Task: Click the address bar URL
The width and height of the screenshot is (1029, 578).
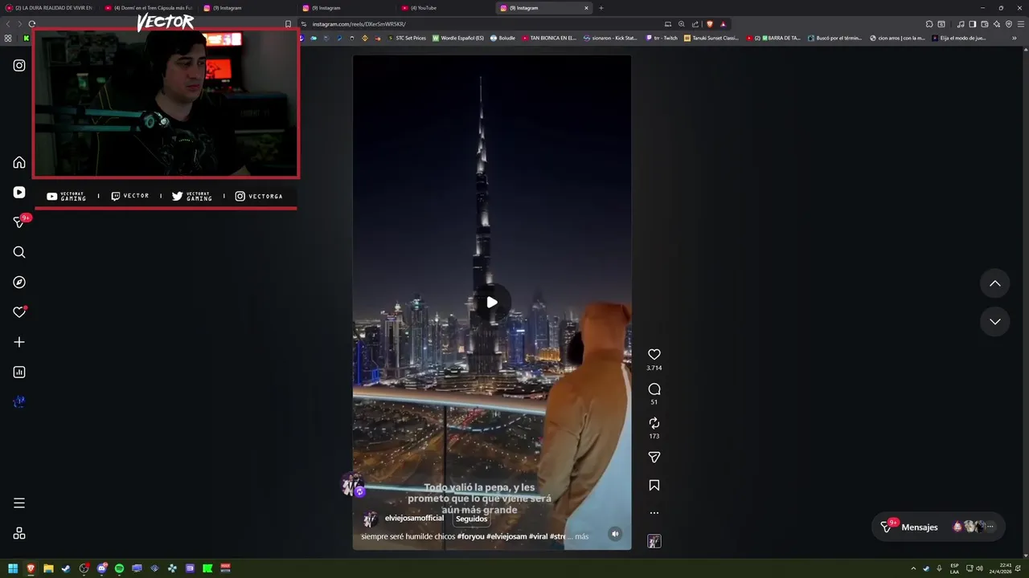Action: coord(359,24)
